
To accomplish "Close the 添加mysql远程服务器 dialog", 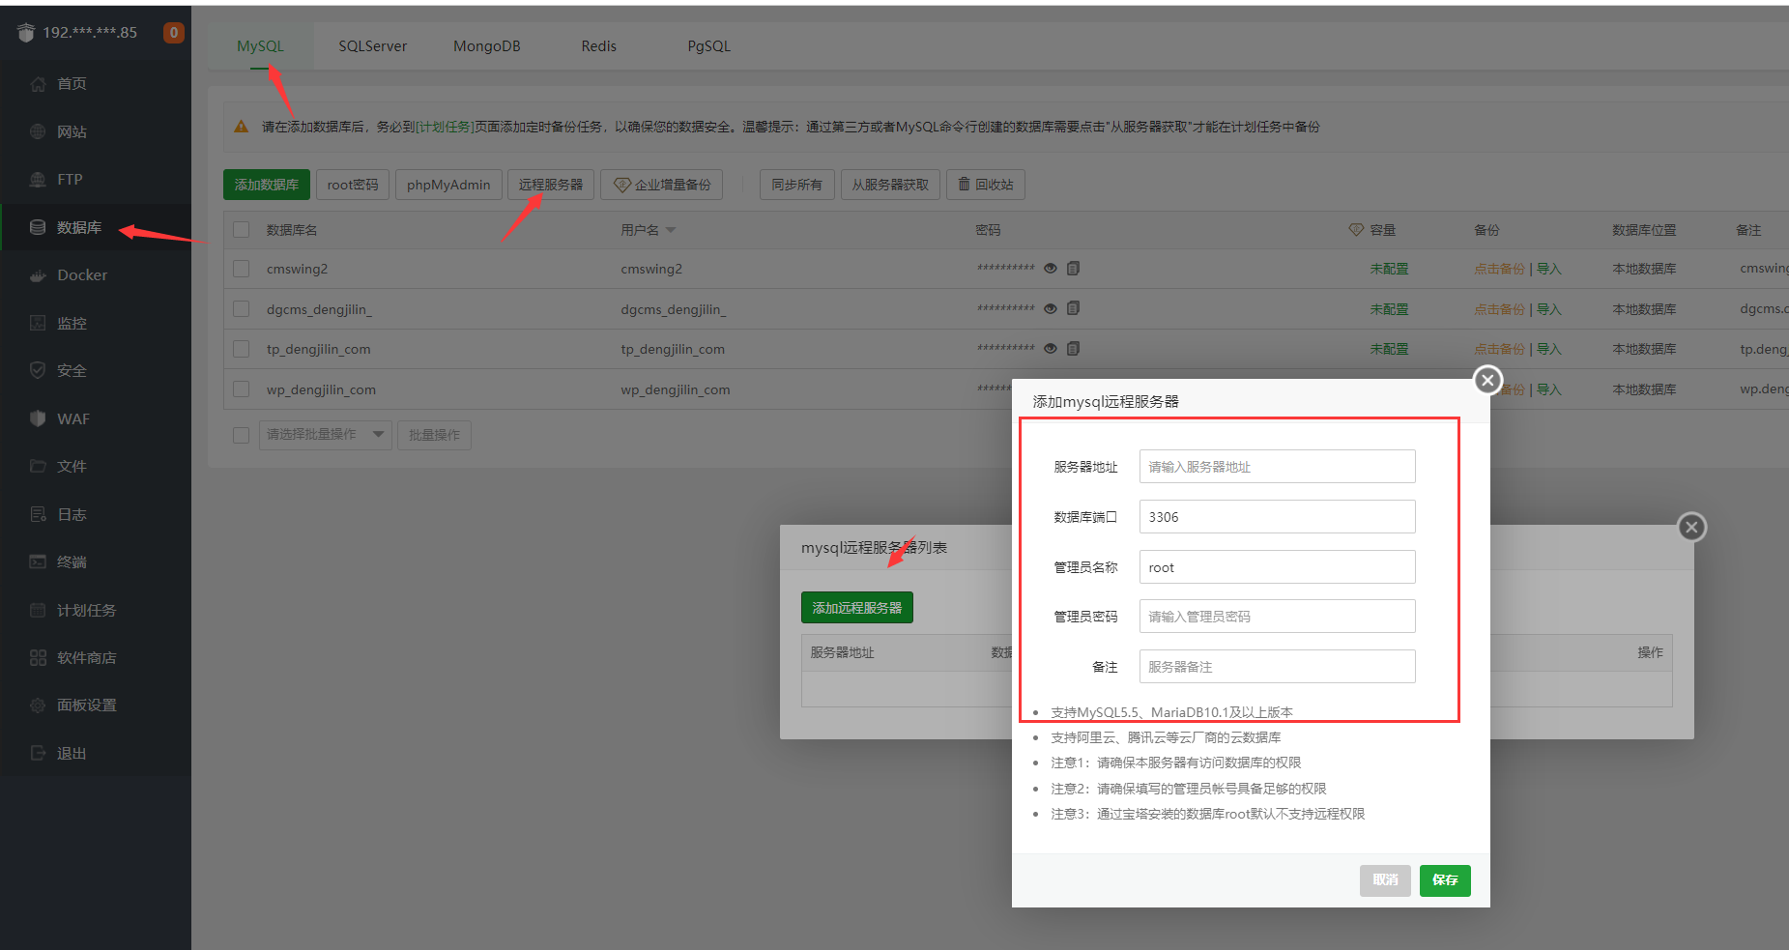I will 1487,380.
